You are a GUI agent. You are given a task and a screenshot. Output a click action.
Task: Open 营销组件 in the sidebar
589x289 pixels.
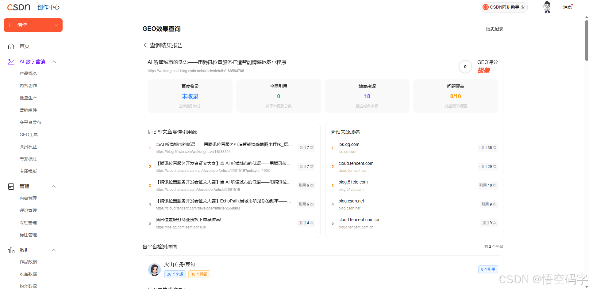point(28,110)
